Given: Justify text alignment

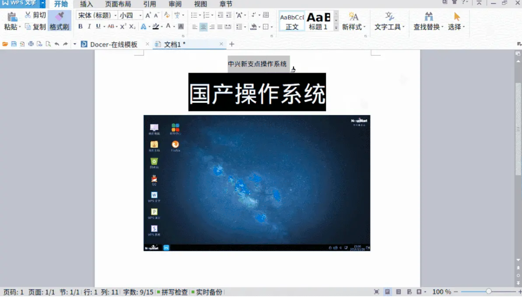Looking at the screenshot, I should coord(220,27).
